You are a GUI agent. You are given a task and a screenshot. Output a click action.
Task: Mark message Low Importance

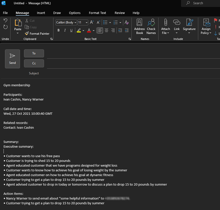(x=216, y=33)
